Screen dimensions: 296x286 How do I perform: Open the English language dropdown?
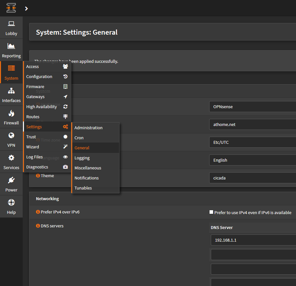point(253,160)
